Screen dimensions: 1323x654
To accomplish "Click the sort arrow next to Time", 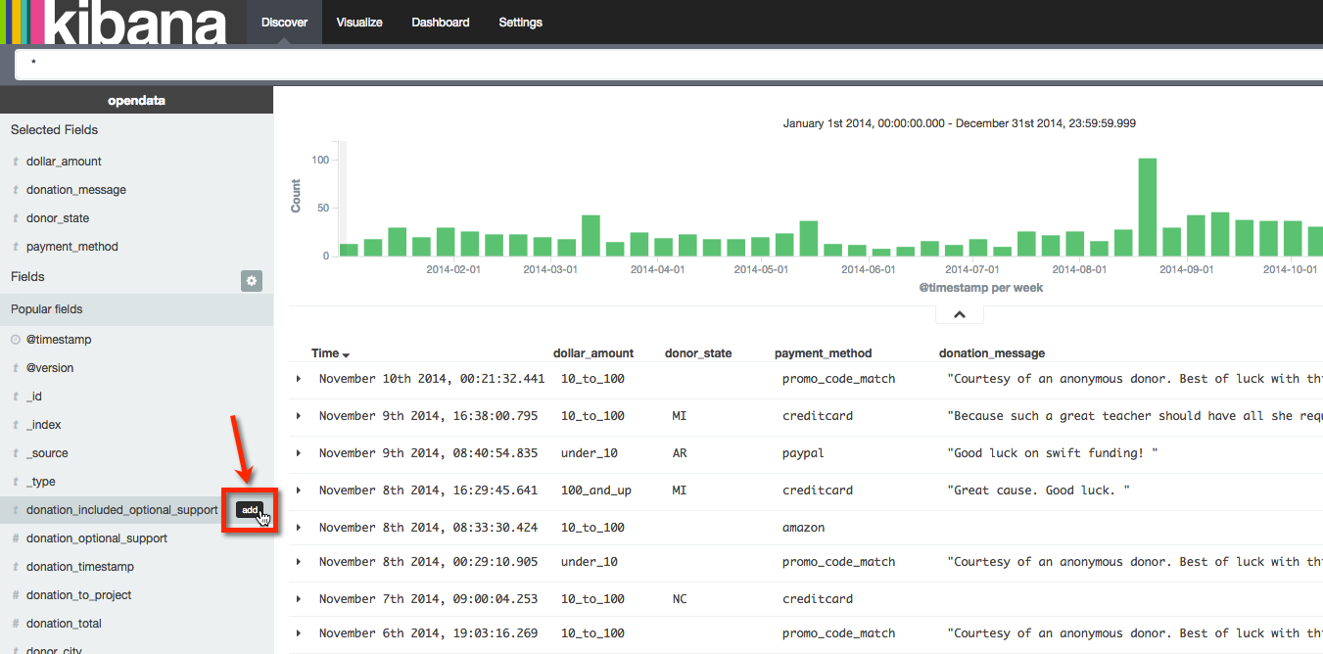I will [x=346, y=354].
